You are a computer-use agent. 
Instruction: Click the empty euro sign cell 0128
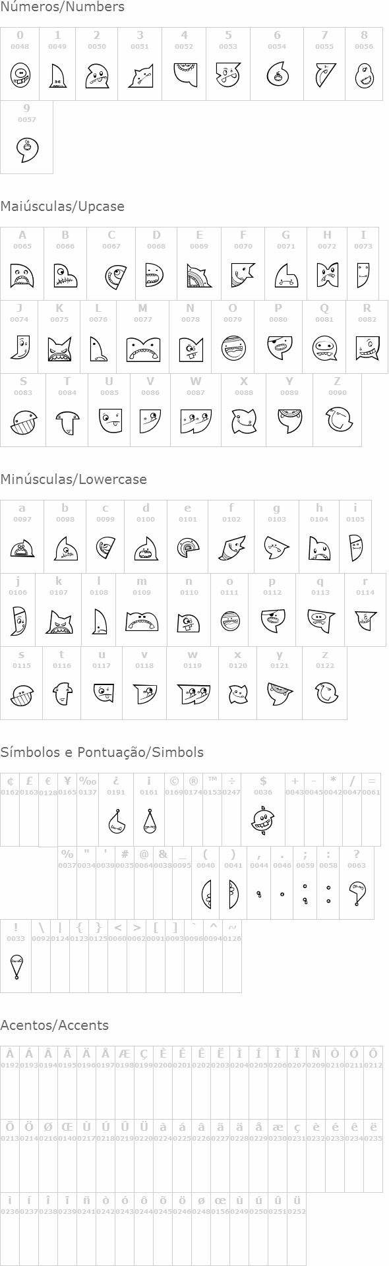tap(48, 810)
